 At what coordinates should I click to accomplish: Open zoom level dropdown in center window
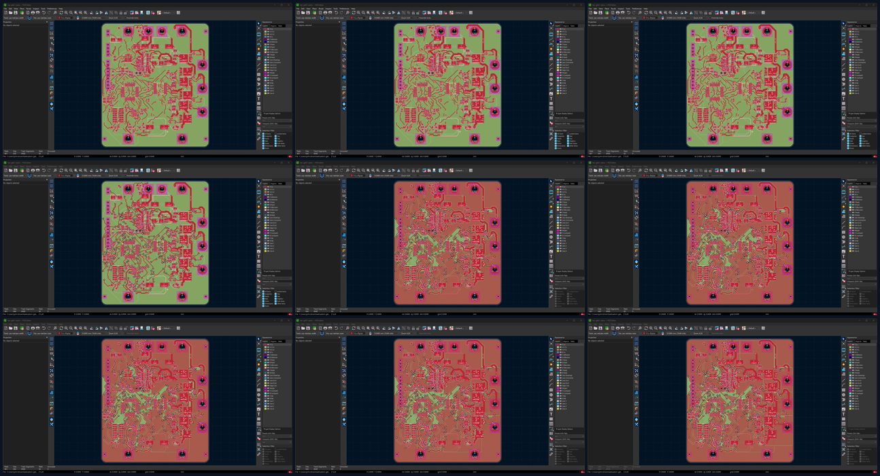[408, 175]
